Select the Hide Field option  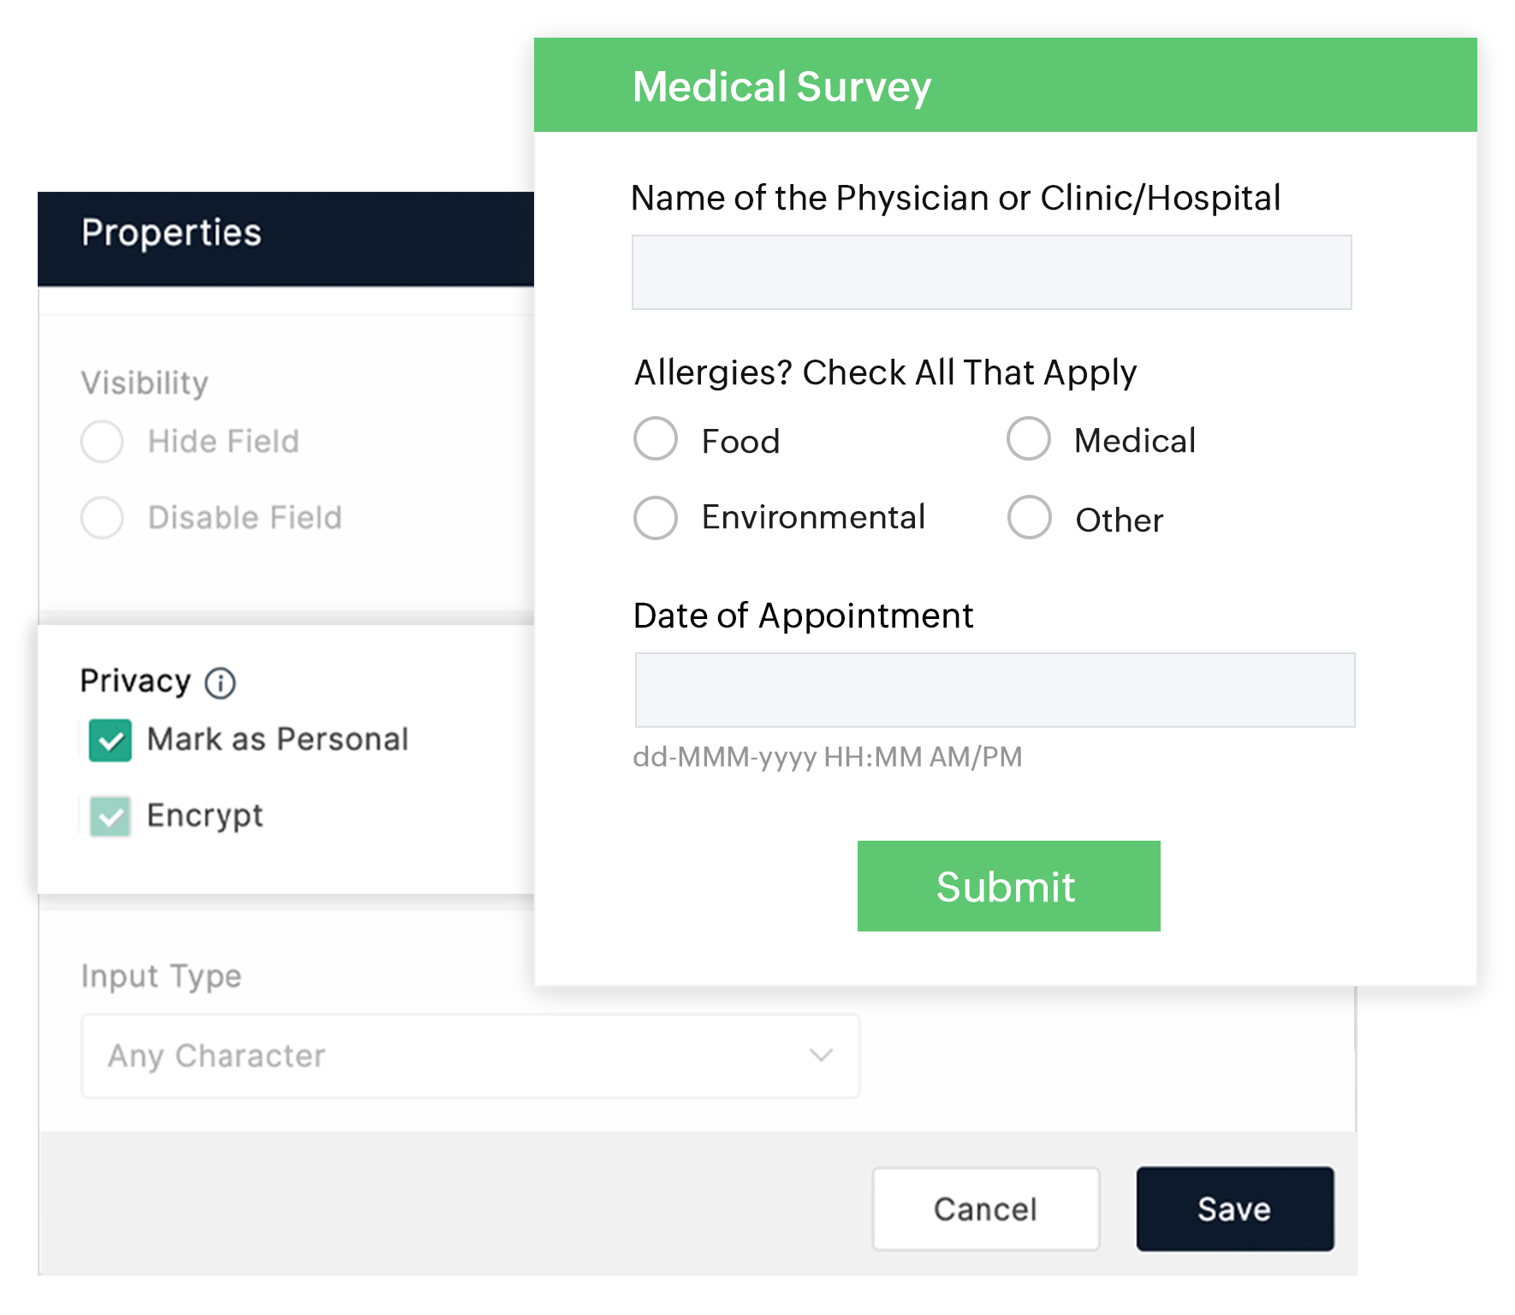click(102, 442)
